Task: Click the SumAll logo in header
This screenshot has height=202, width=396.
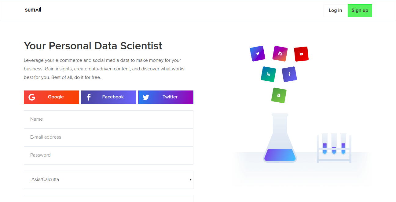Action: click(33, 10)
